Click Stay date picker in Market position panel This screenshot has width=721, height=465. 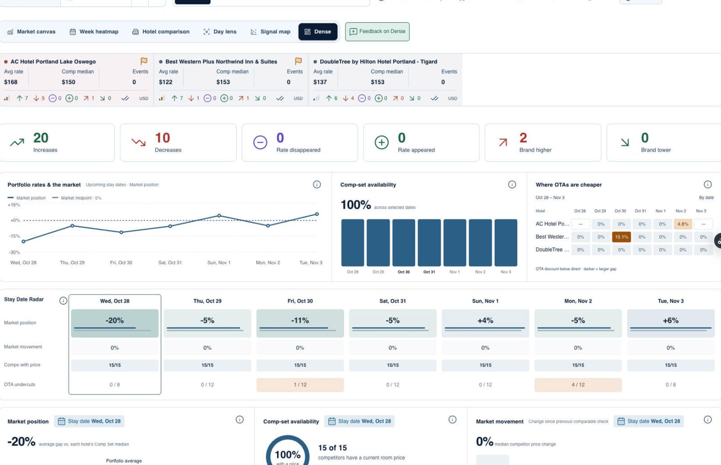click(x=89, y=421)
